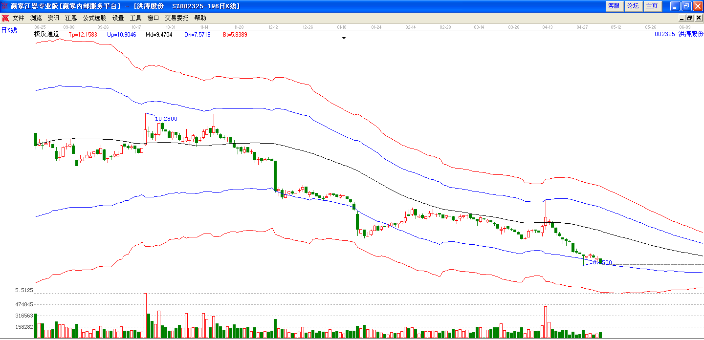This screenshot has height=340, width=704.
Task: Click the 06-09 date on the time axis
Action: pos(685,27)
